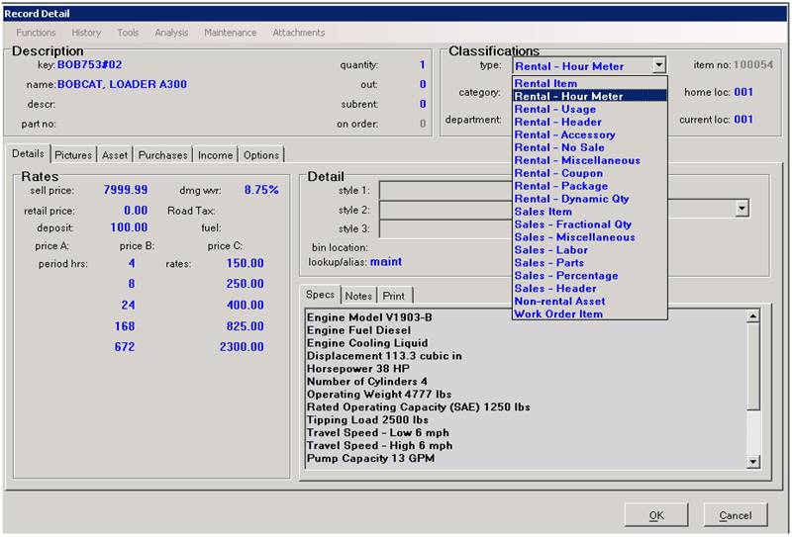
Task: Choose Rental Item from the type list
Action: coord(589,83)
